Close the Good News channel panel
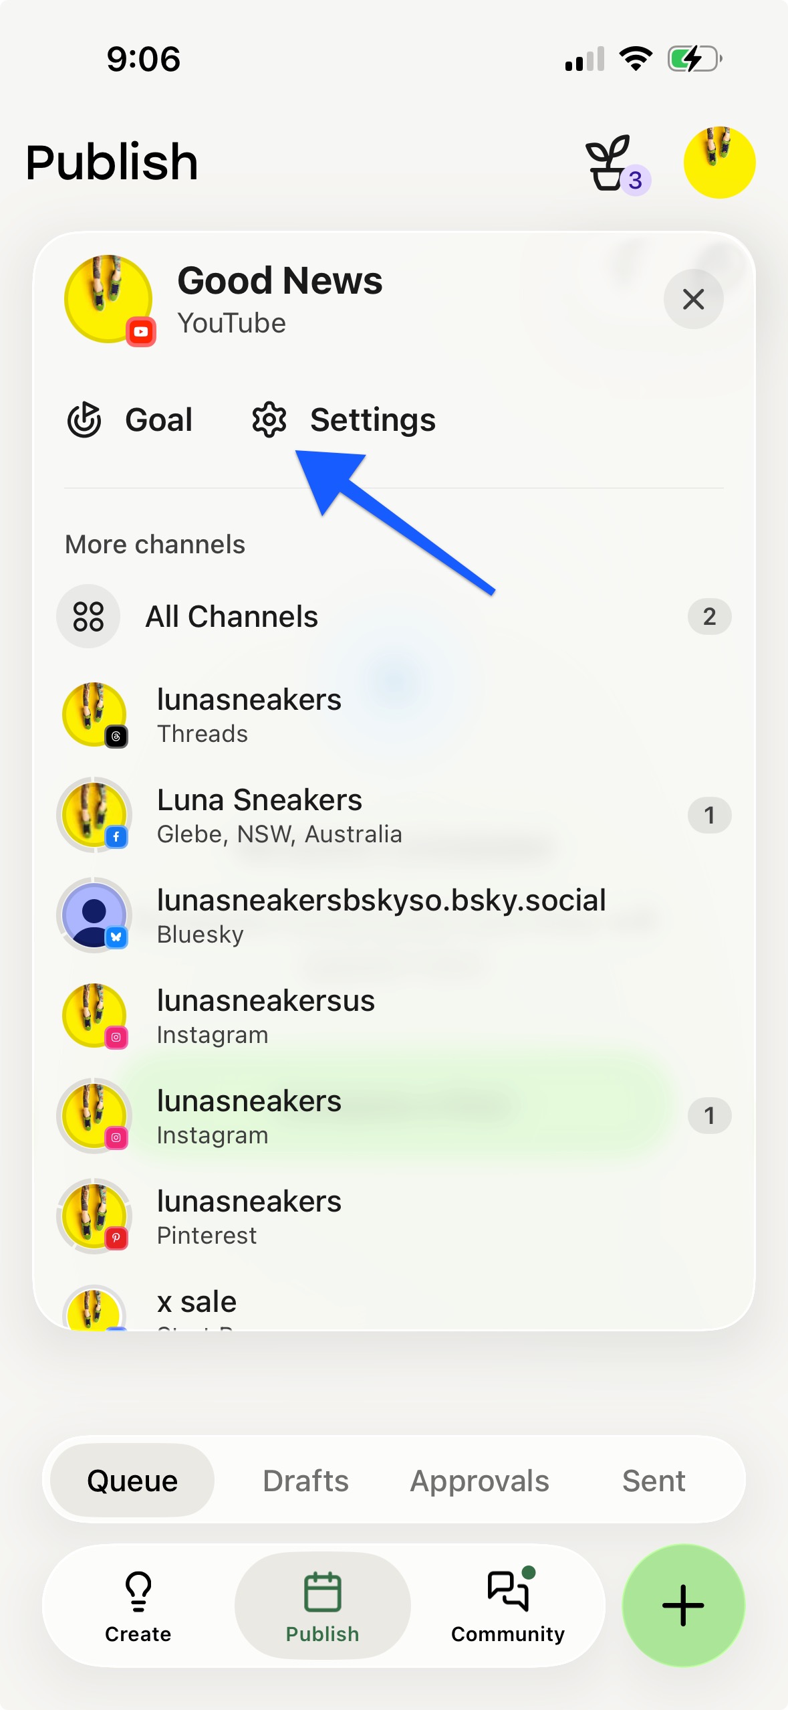The image size is (788, 1710). coord(693,299)
